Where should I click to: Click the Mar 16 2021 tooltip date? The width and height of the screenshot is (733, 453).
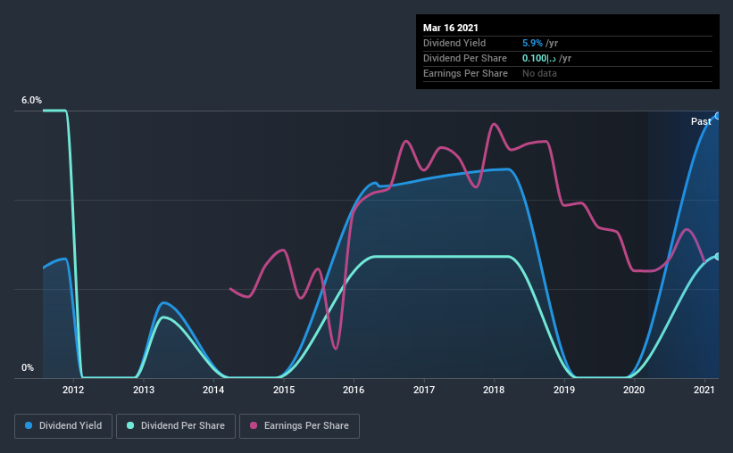click(x=451, y=28)
